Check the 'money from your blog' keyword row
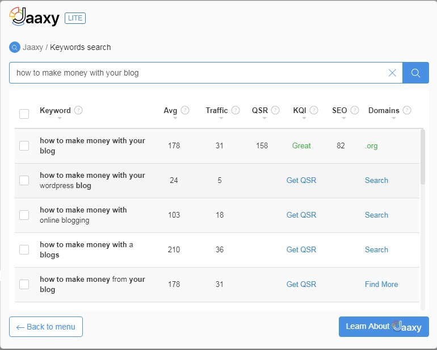Screen dimensions: 437x350 point(24,284)
